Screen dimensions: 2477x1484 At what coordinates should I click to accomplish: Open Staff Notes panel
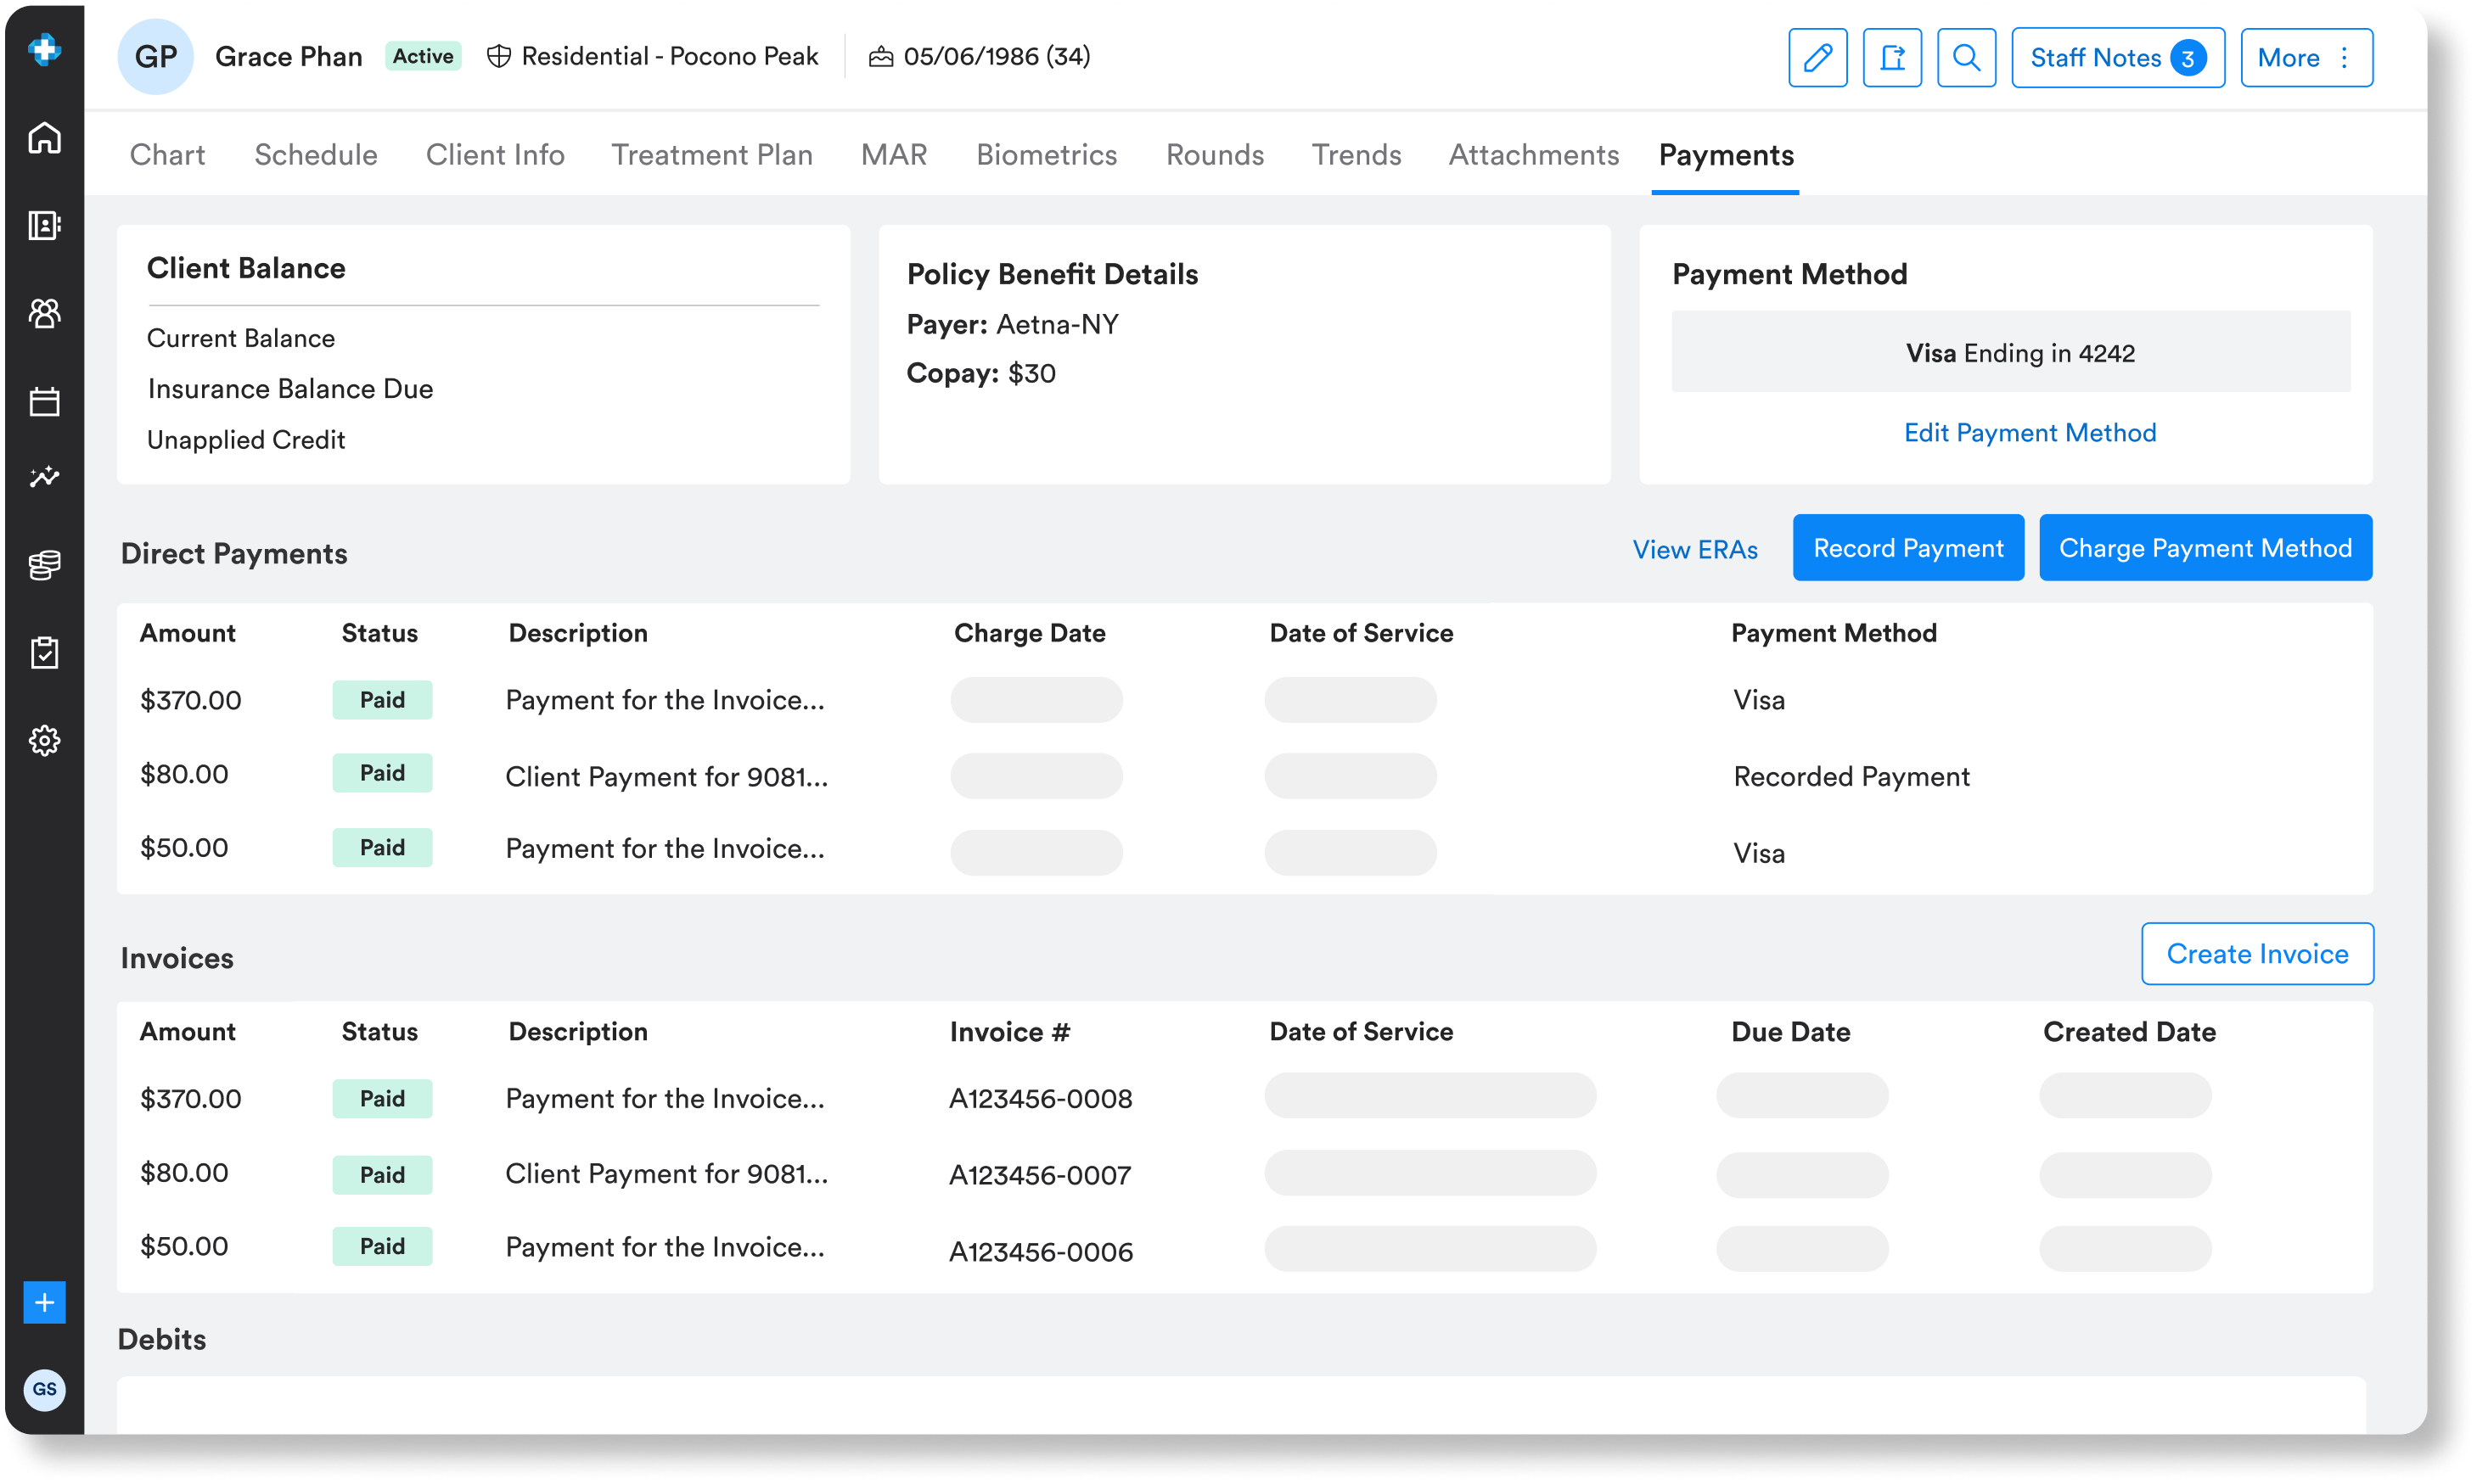click(2117, 58)
